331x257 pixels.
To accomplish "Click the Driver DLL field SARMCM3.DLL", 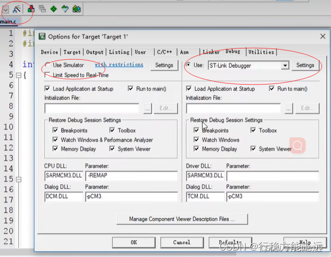I will 205,176.
